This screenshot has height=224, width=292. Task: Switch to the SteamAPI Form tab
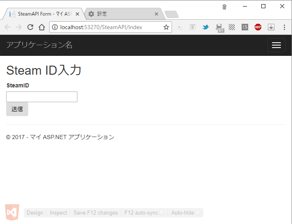[45, 14]
